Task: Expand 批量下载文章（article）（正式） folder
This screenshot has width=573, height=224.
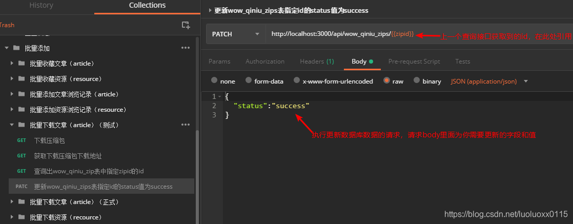Action: tap(12, 202)
